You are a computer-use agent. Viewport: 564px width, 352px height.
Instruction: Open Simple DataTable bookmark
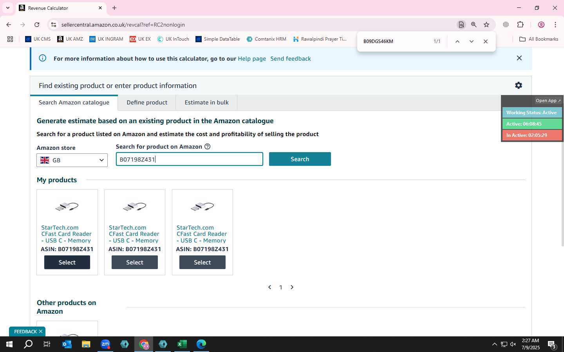click(x=217, y=39)
